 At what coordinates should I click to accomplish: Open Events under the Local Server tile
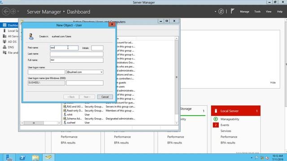(225, 125)
